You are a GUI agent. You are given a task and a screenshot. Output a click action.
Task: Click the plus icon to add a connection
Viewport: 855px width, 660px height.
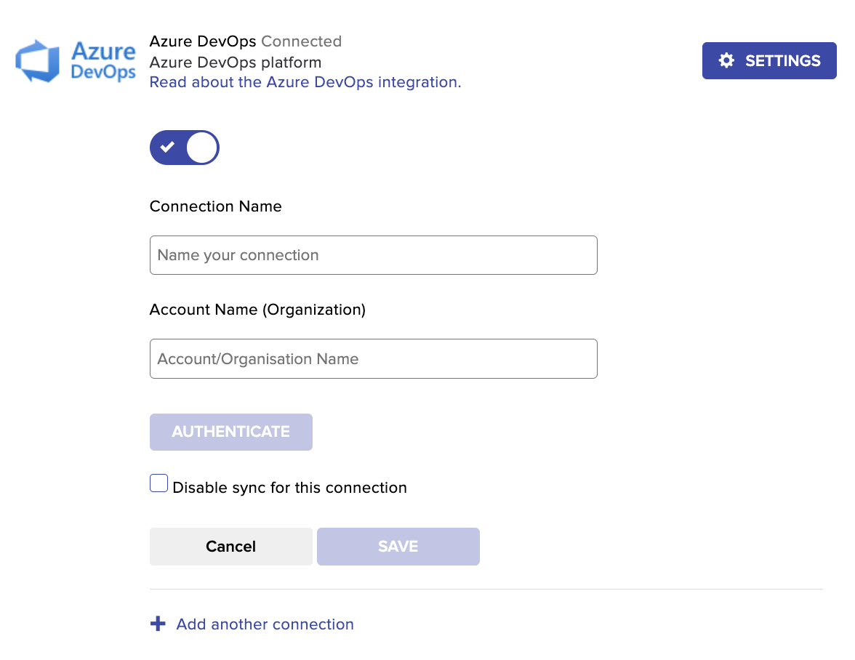point(158,624)
